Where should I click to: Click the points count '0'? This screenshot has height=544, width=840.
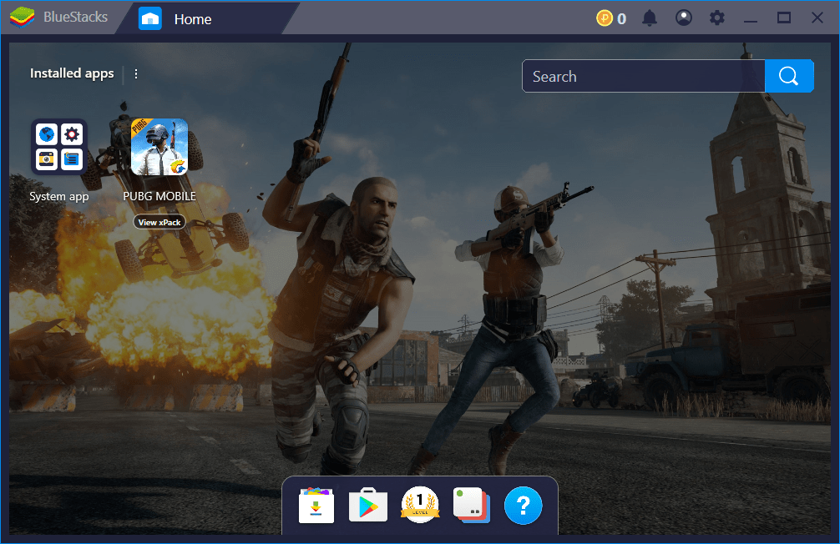click(621, 18)
